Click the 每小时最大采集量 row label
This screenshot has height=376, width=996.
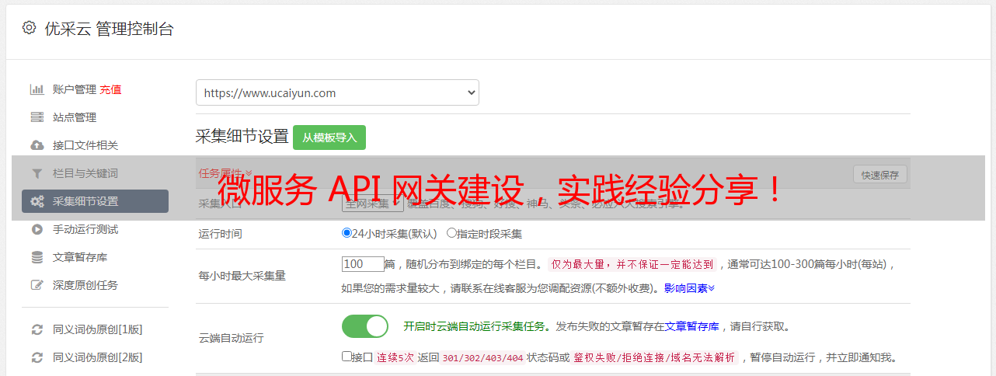pos(242,276)
